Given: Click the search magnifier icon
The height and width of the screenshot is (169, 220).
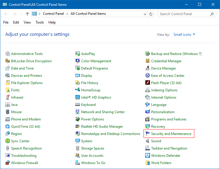Looking at the screenshot, I should point(212,14).
